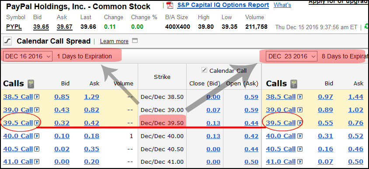Click arrow icon beside left 38.5 Call
This screenshot has width=369, height=169.
click(x=36, y=97)
